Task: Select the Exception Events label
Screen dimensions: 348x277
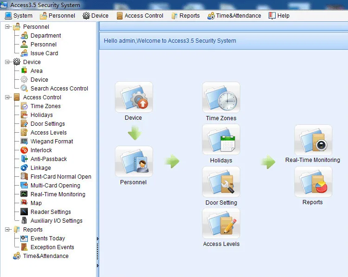Action: (52, 247)
